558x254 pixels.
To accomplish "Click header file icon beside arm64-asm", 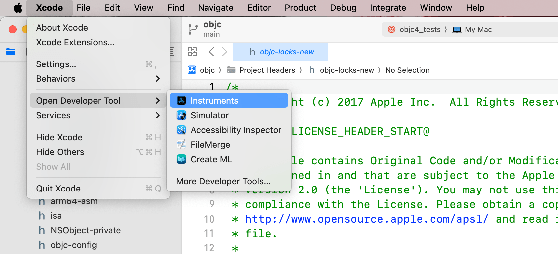I will tap(42, 201).
